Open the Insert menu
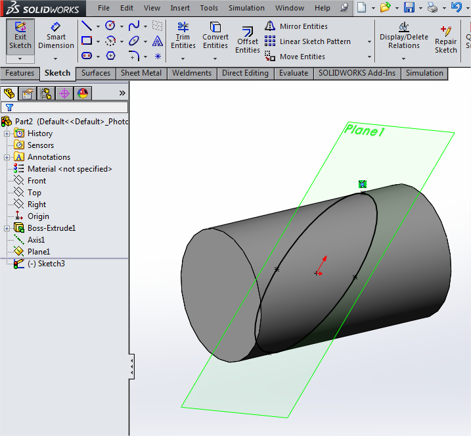 point(180,8)
